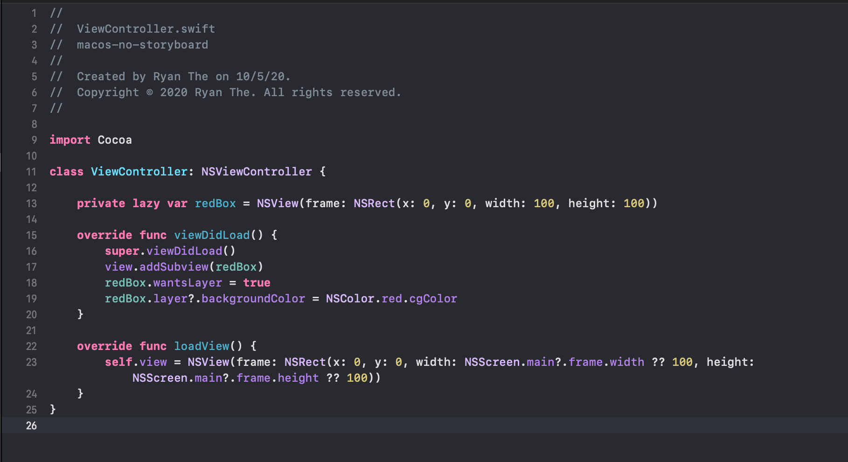
Task: Place cursor on the redBox variable declaration
Action: [215, 203]
